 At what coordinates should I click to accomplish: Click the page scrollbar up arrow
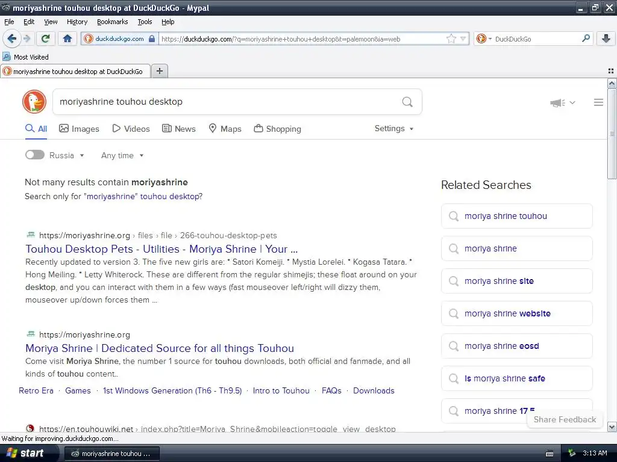pos(612,83)
